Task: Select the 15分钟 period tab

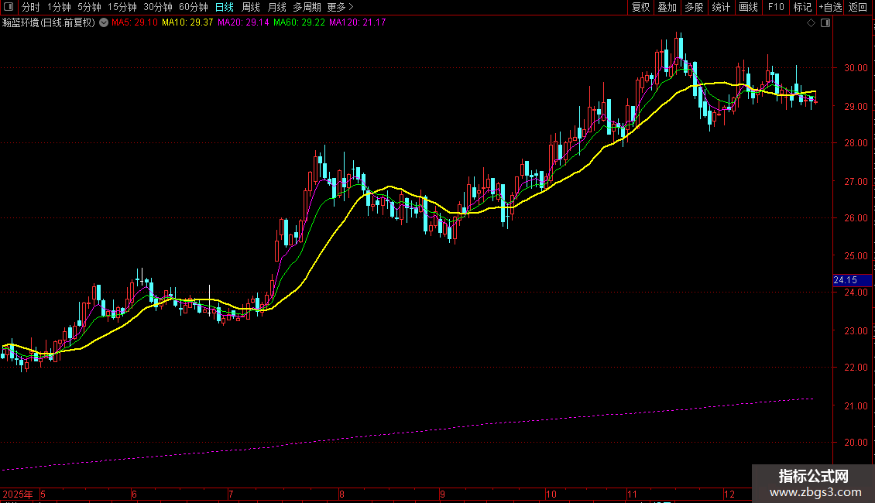Action: [122, 7]
